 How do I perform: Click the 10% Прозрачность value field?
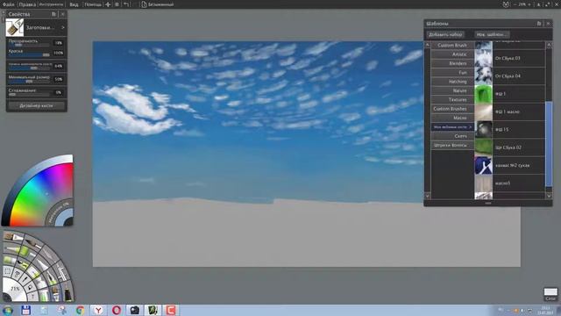(59, 43)
